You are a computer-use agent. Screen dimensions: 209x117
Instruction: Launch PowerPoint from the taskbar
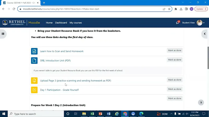[x=100, y=114]
